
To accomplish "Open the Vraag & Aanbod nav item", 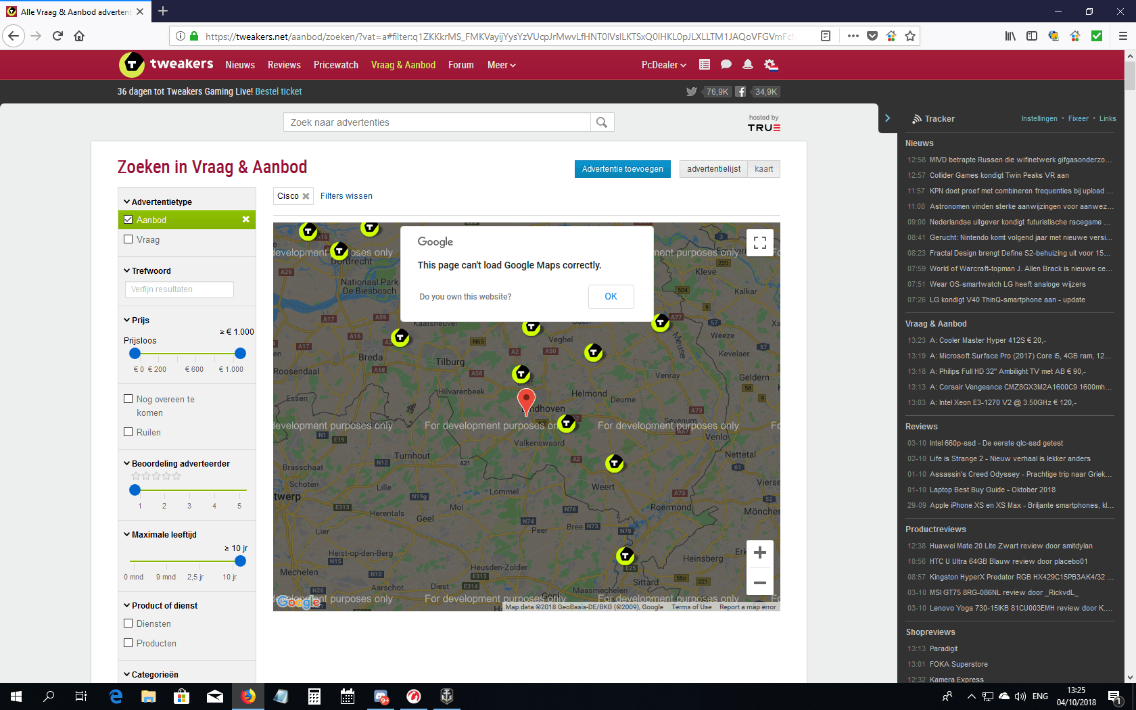I will point(403,65).
